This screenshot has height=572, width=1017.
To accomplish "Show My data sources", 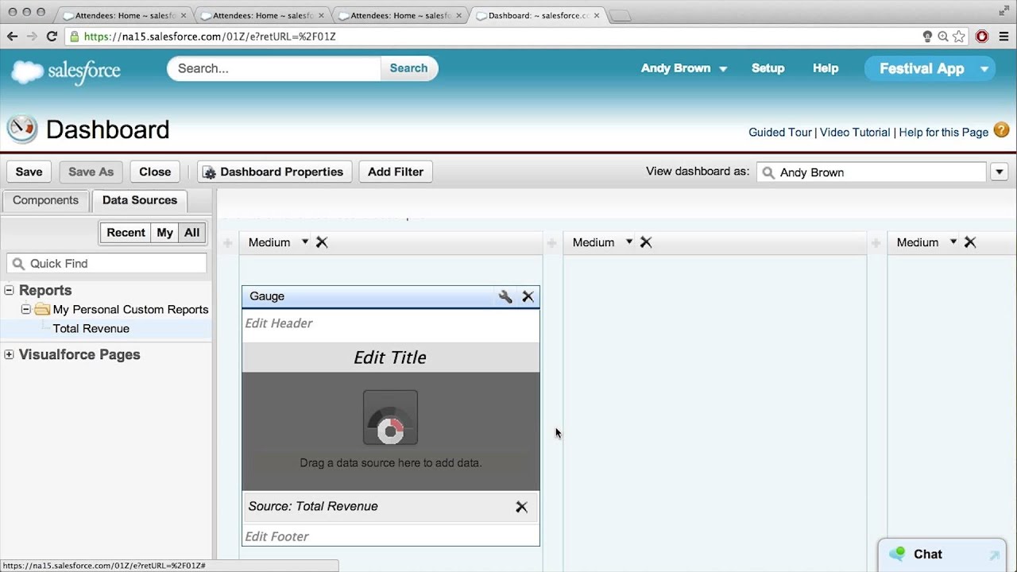I will click(164, 233).
